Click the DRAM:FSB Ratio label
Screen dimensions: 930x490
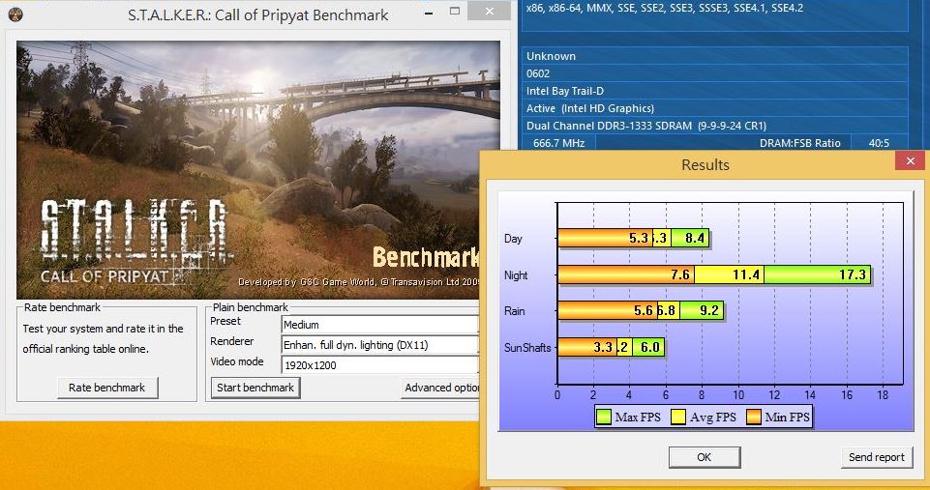tap(800, 143)
